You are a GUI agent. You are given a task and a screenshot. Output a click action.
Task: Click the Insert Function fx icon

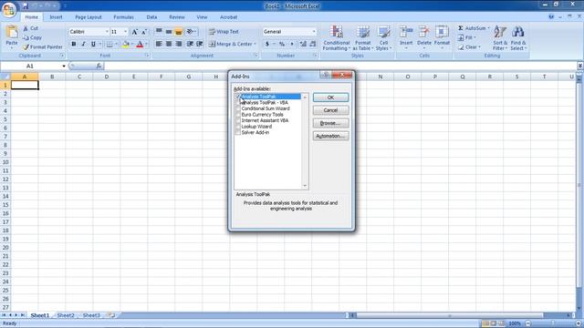99,66
